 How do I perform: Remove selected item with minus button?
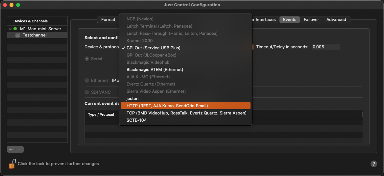pyautogui.click(x=20, y=149)
